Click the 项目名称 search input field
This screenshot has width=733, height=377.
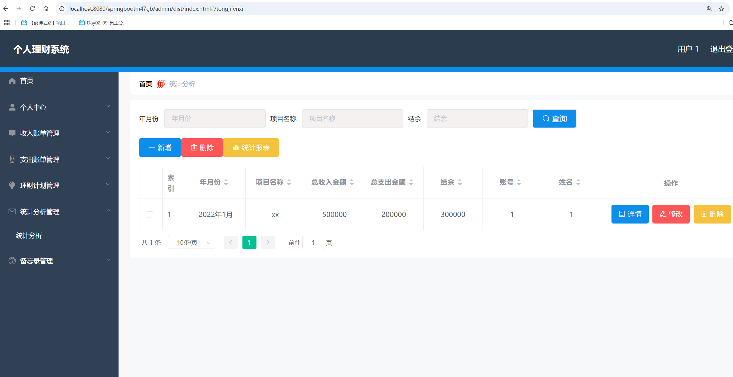(x=352, y=118)
